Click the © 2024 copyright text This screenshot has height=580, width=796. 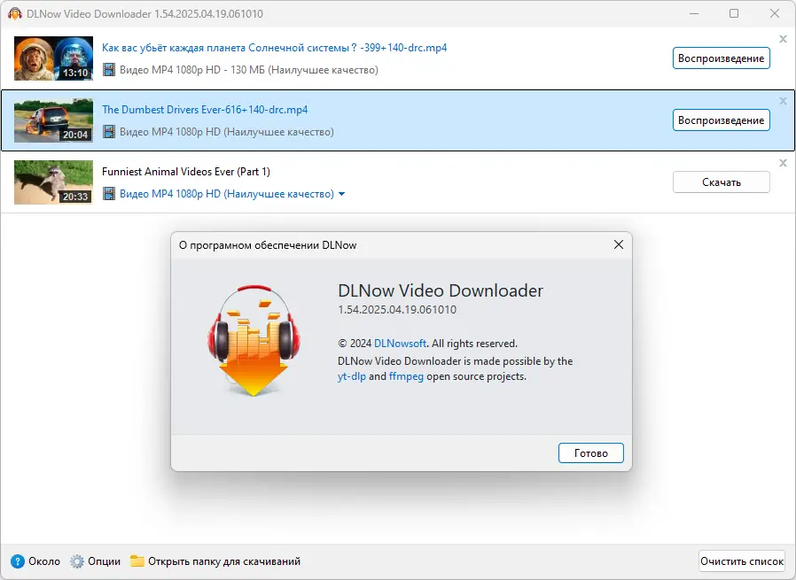(x=427, y=344)
